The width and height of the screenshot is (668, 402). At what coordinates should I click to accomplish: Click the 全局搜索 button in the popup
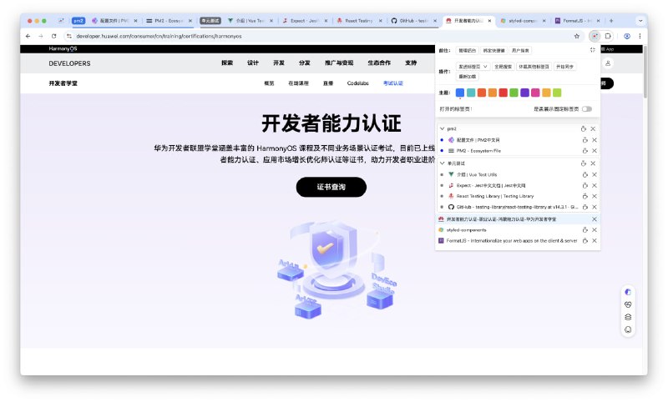504,67
